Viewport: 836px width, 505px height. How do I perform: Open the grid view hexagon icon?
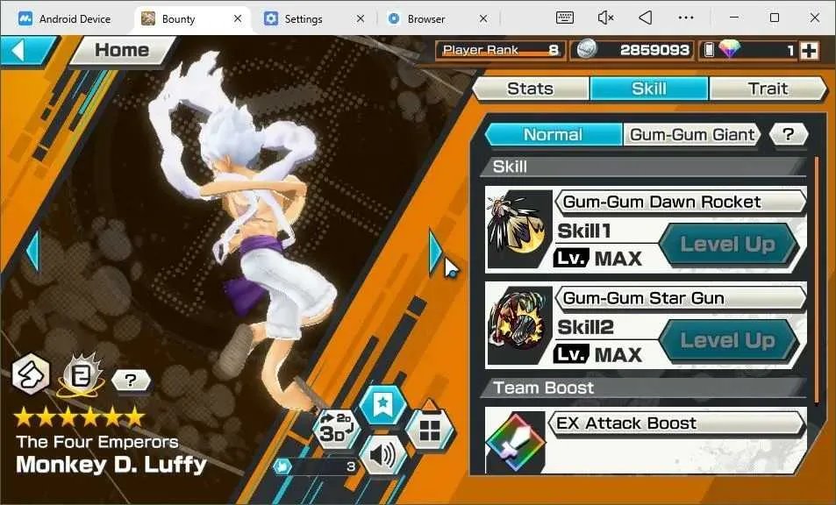(430, 430)
